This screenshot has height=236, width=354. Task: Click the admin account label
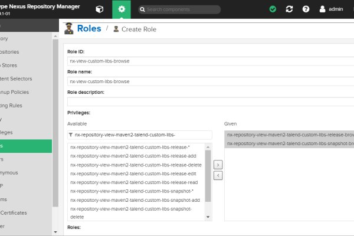click(336, 9)
